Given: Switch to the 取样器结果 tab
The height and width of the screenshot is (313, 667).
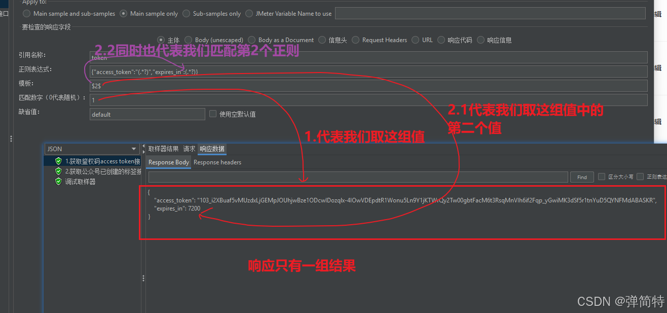Looking at the screenshot, I should [164, 149].
